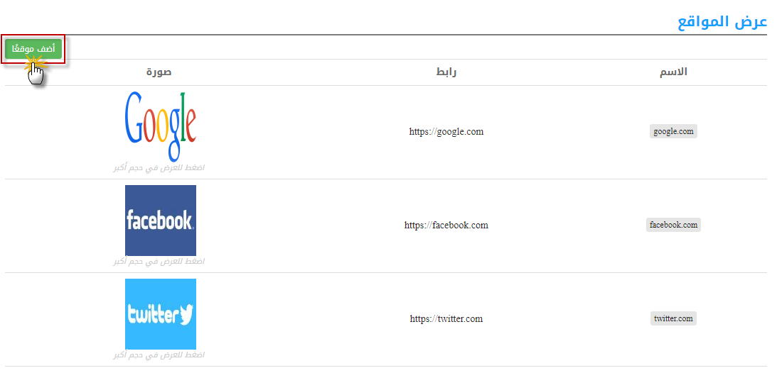Click the https://facebook.com link text
Image resolution: width=777 pixels, height=373 pixels.
coord(446,226)
